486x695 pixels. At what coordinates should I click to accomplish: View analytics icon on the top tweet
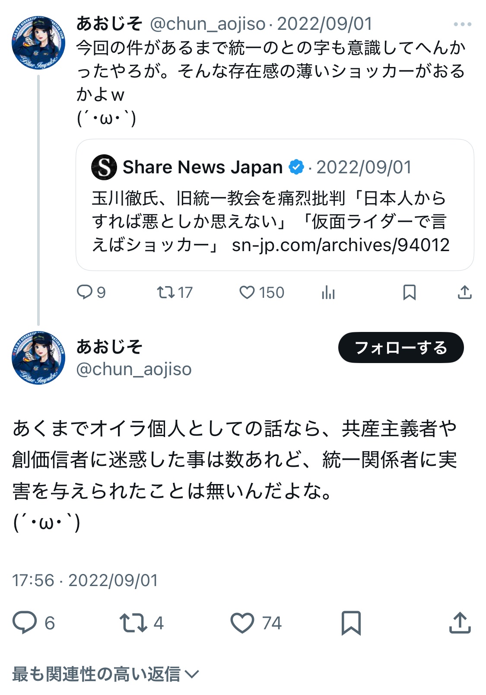328,293
